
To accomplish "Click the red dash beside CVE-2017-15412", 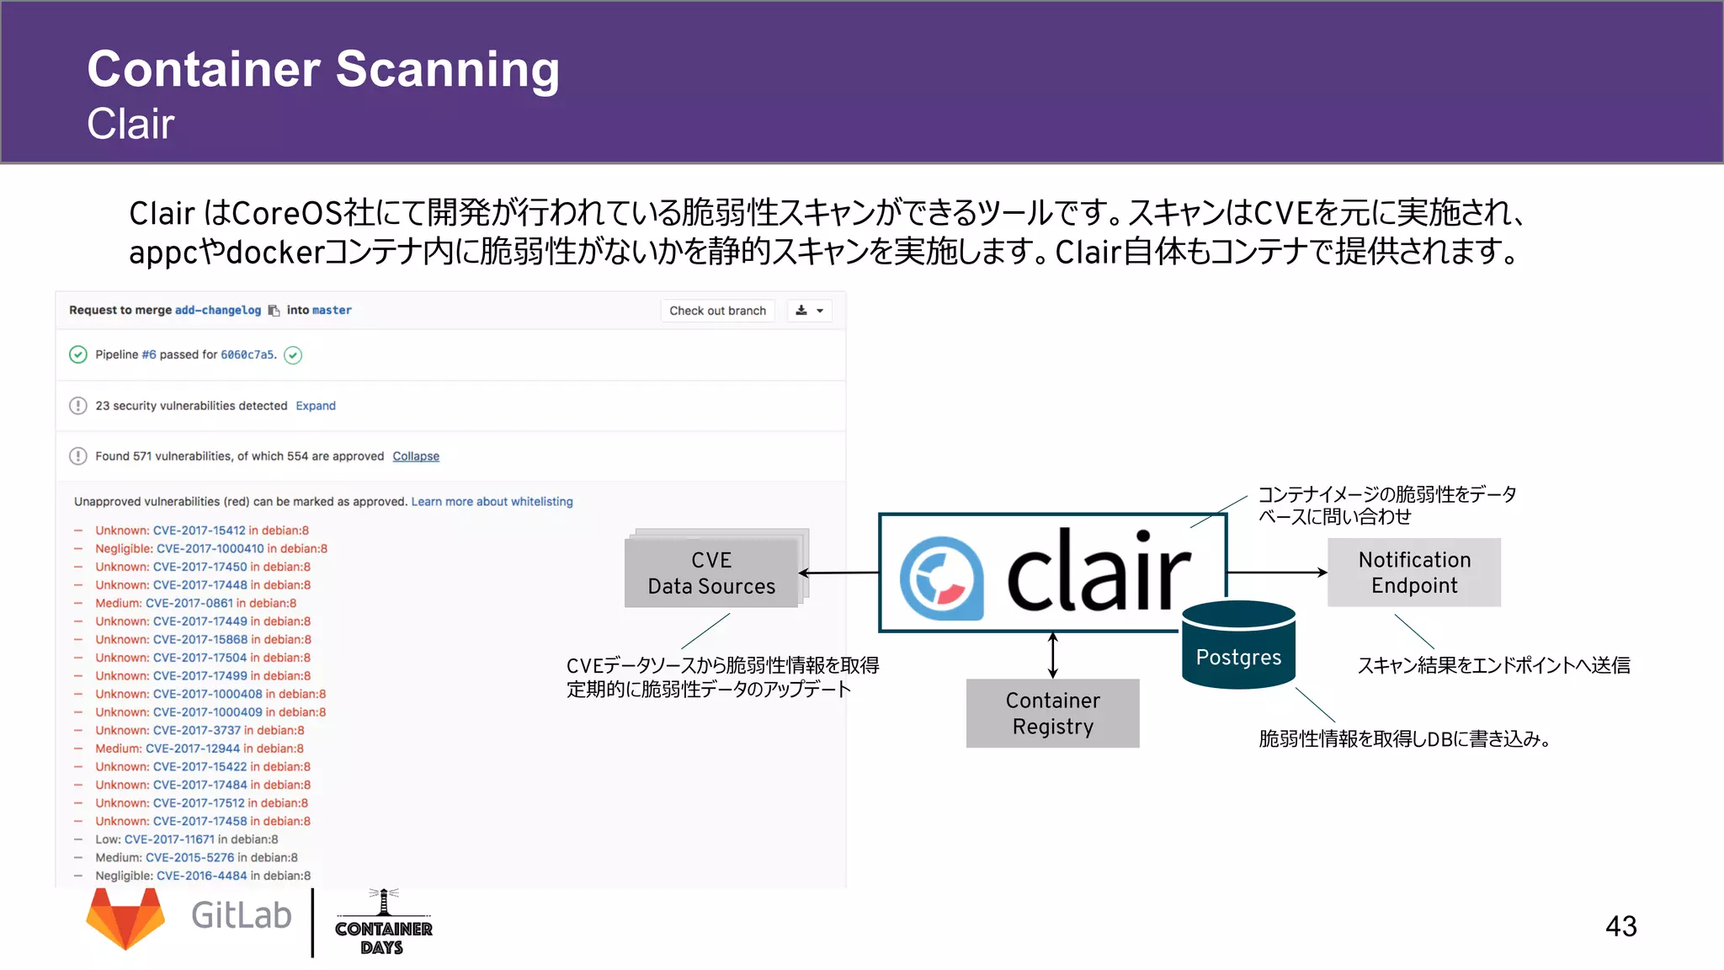I will click(x=78, y=531).
